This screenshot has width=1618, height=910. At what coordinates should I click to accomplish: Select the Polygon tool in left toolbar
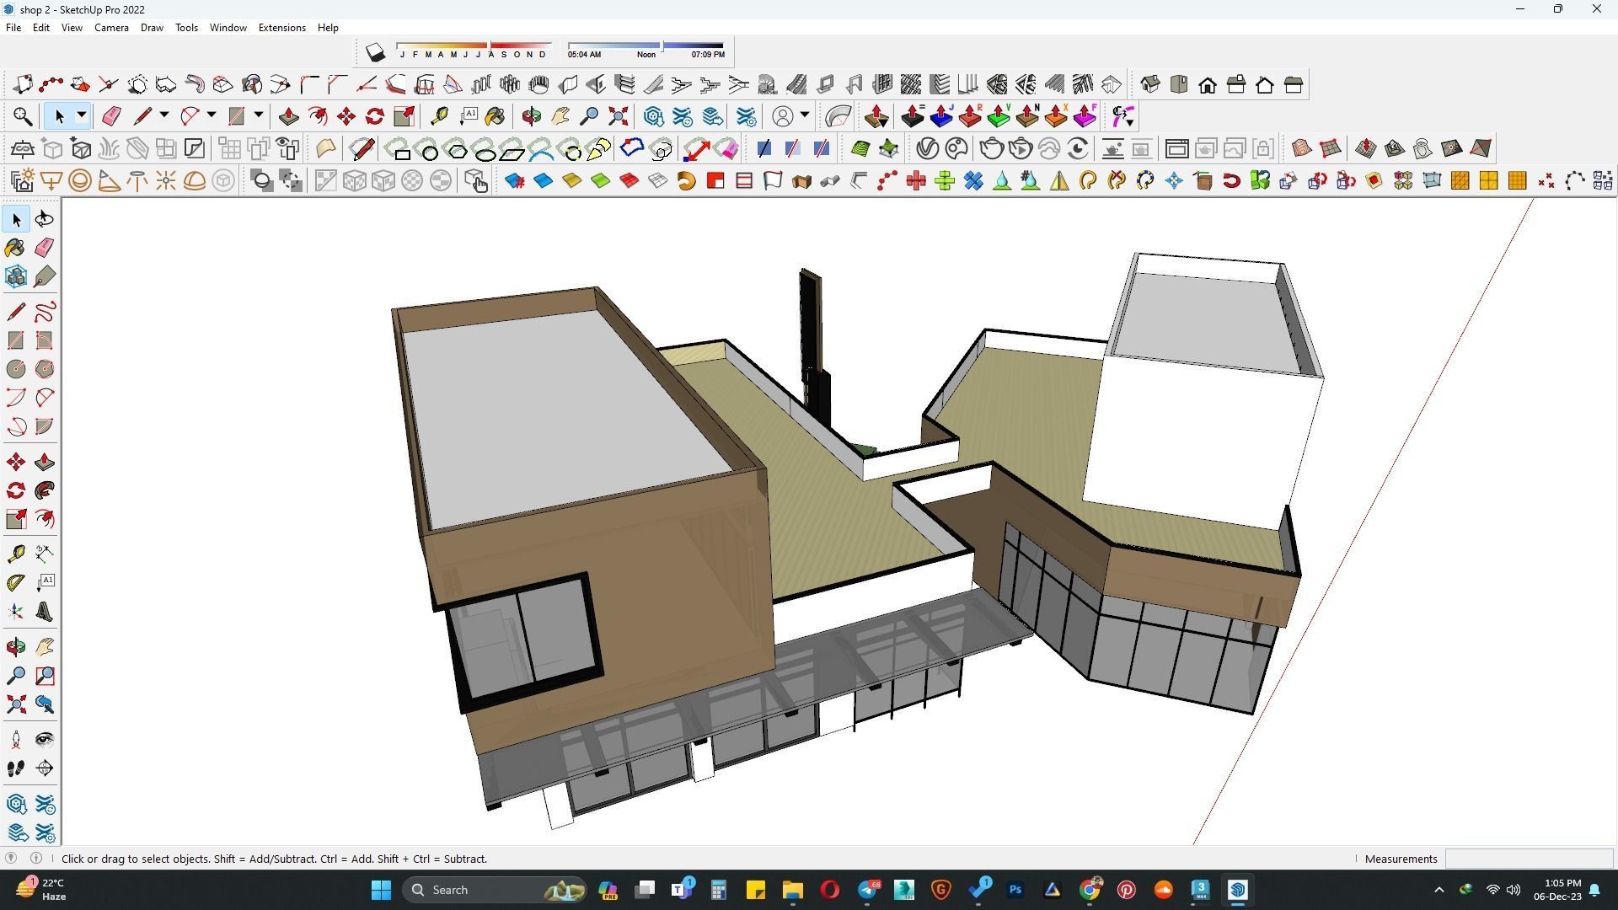pyautogui.click(x=45, y=369)
